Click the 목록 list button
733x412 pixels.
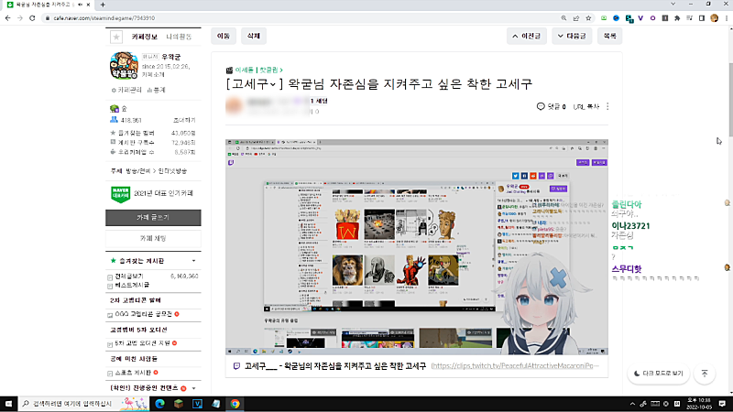click(609, 37)
